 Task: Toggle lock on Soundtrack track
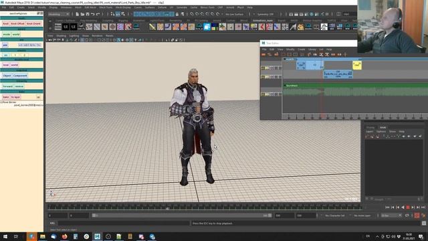[x=263, y=94]
